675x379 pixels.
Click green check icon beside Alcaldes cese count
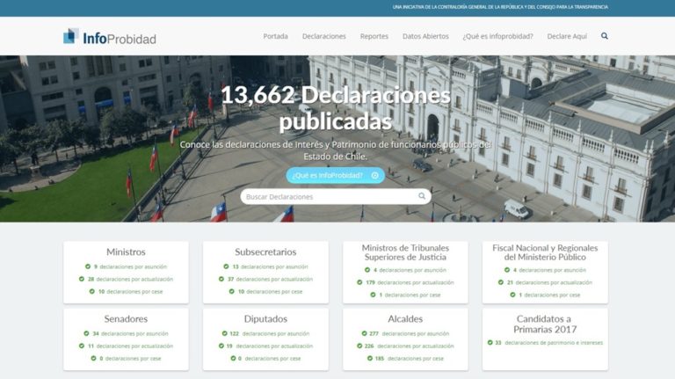(368, 358)
